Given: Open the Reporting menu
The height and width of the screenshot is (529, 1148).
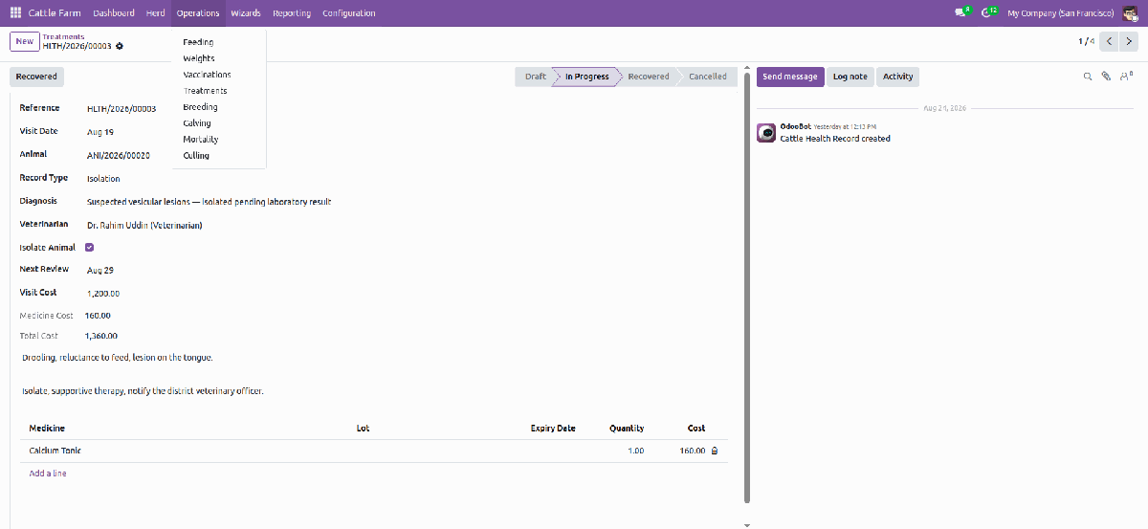Looking at the screenshot, I should coord(291,13).
